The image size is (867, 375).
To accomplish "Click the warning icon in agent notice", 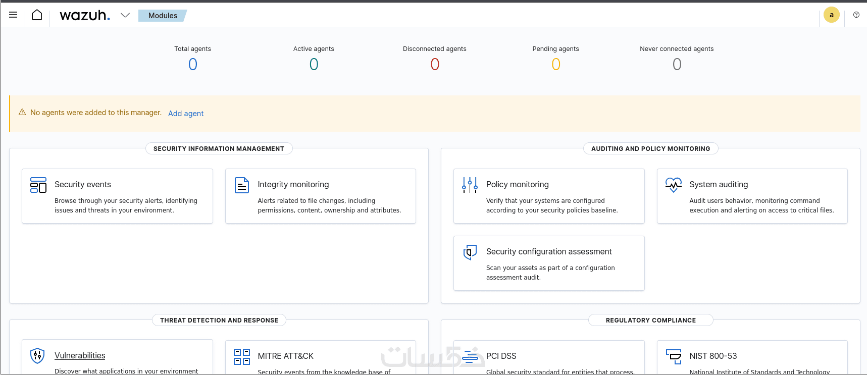I will [x=22, y=112].
